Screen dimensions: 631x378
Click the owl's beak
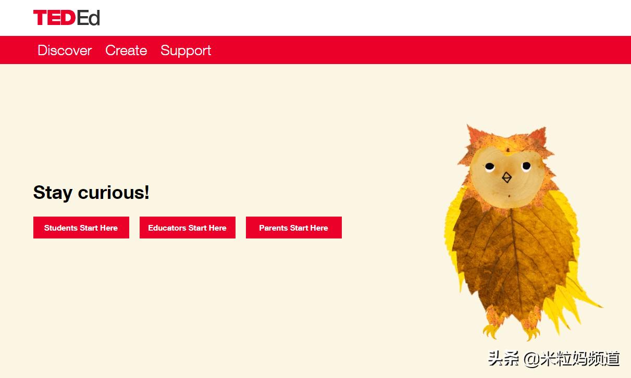click(506, 178)
